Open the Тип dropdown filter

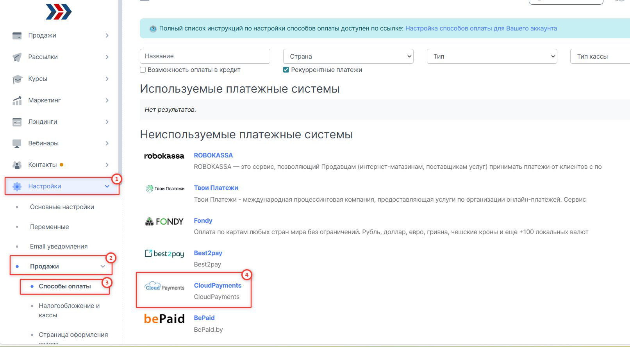(492, 56)
